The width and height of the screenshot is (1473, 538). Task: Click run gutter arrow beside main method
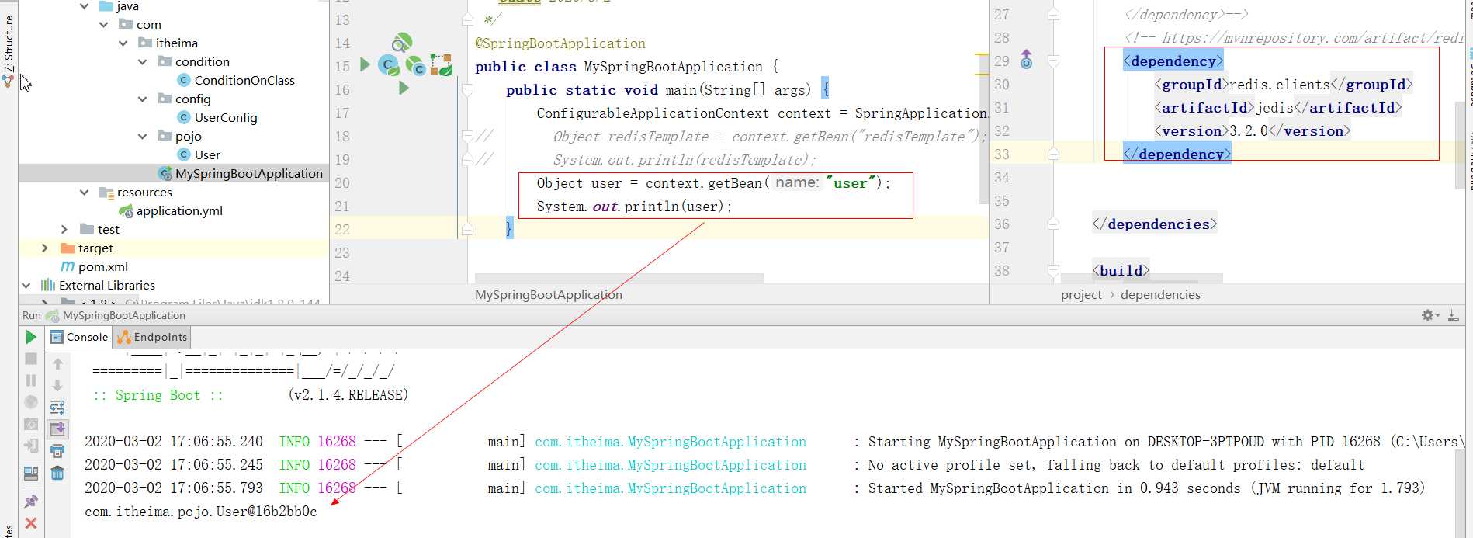pyautogui.click(x=404, y=89)
